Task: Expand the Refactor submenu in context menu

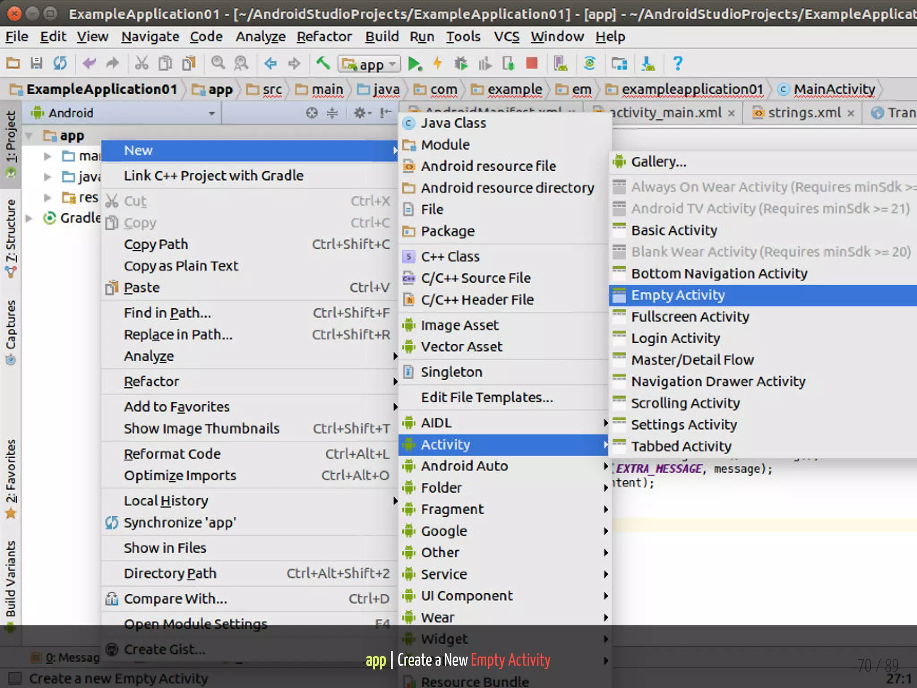Action: click(250, 382)
